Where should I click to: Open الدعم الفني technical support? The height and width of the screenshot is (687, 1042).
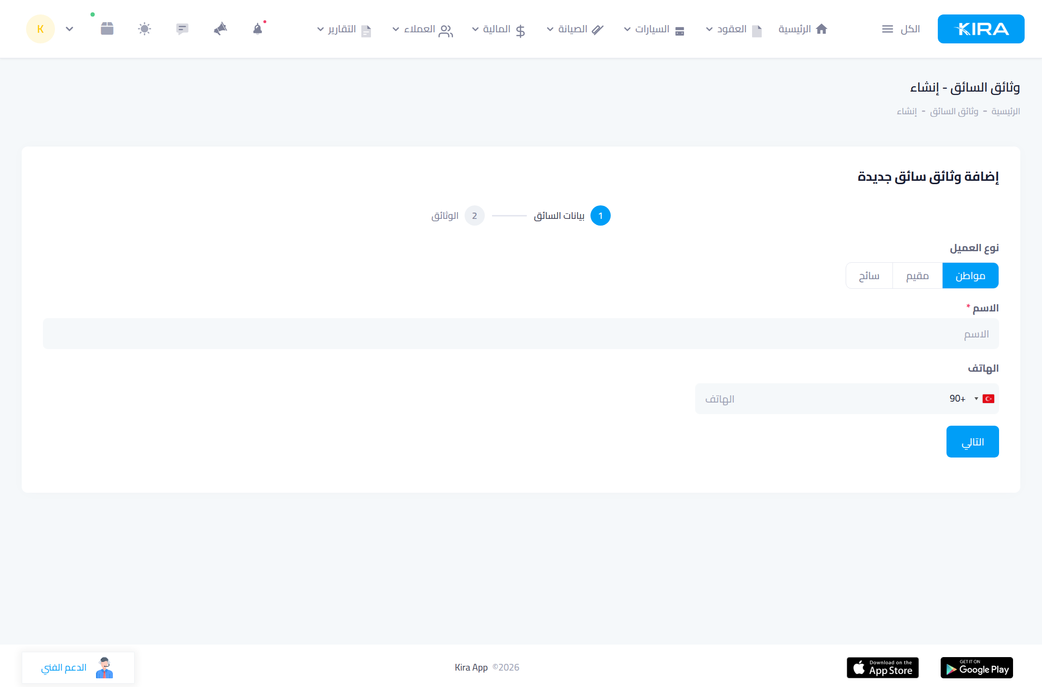click(78, 668)
